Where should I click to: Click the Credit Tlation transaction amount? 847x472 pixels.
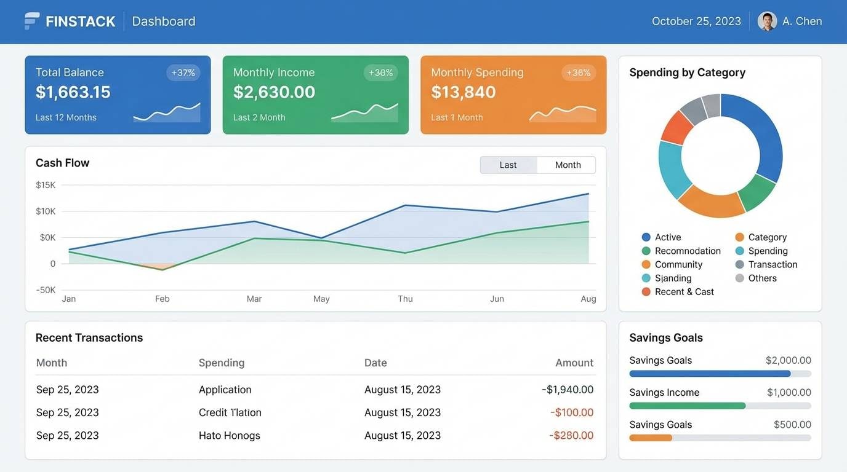571,412
